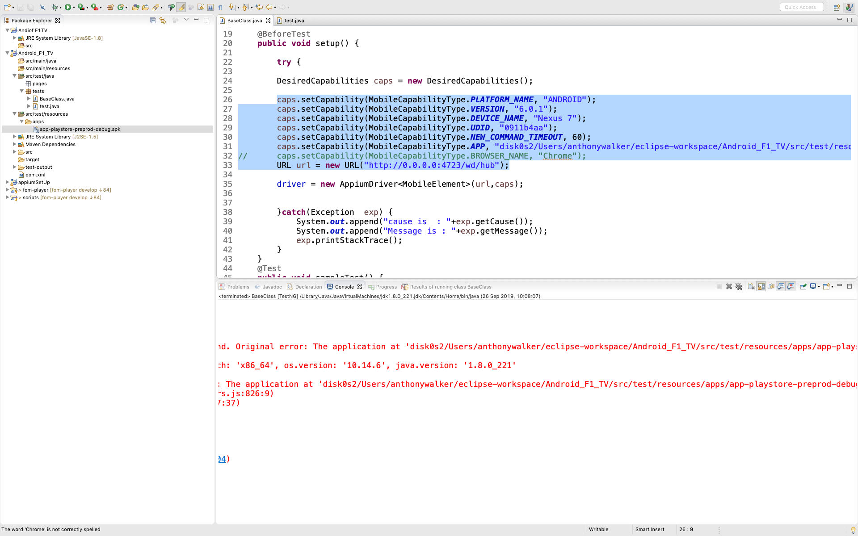This screenshot has height=536, width=858.
Task: Open the Declaration view
Action: [x=308, y=286]
